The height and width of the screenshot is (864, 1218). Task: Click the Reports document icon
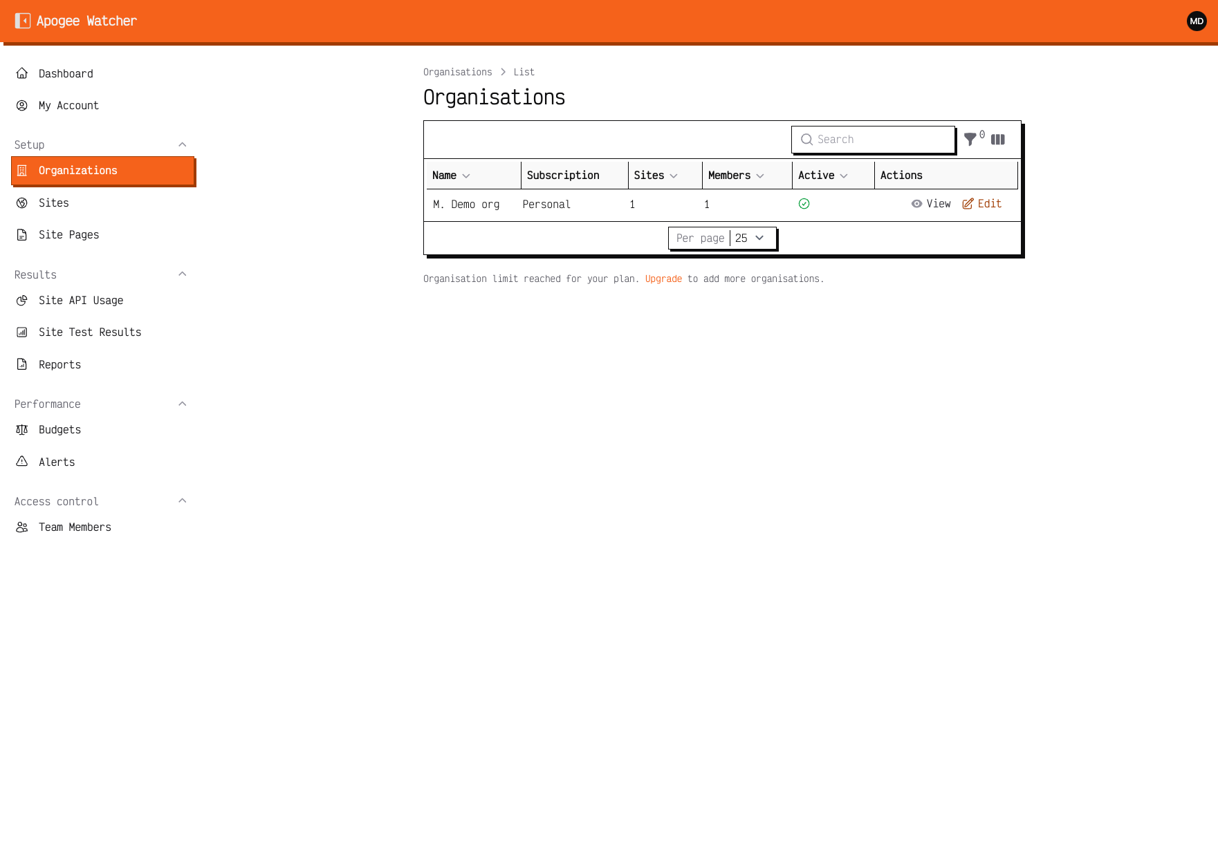point(22,364)
